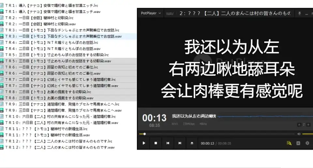Select the TR5 .wav file media icon

2,61
